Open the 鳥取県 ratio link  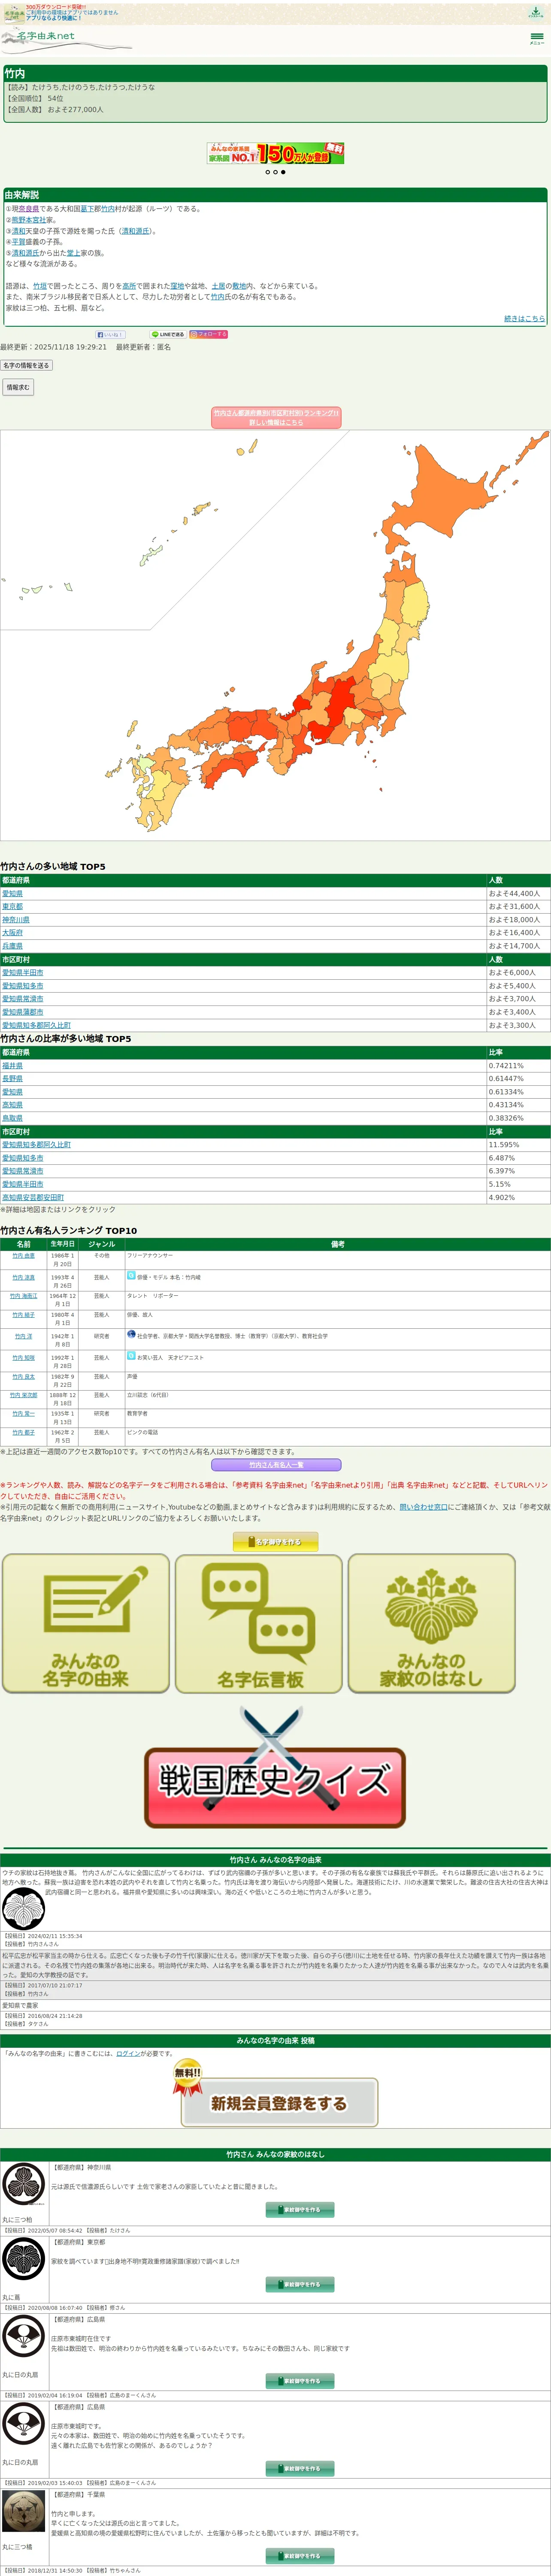12,1117
